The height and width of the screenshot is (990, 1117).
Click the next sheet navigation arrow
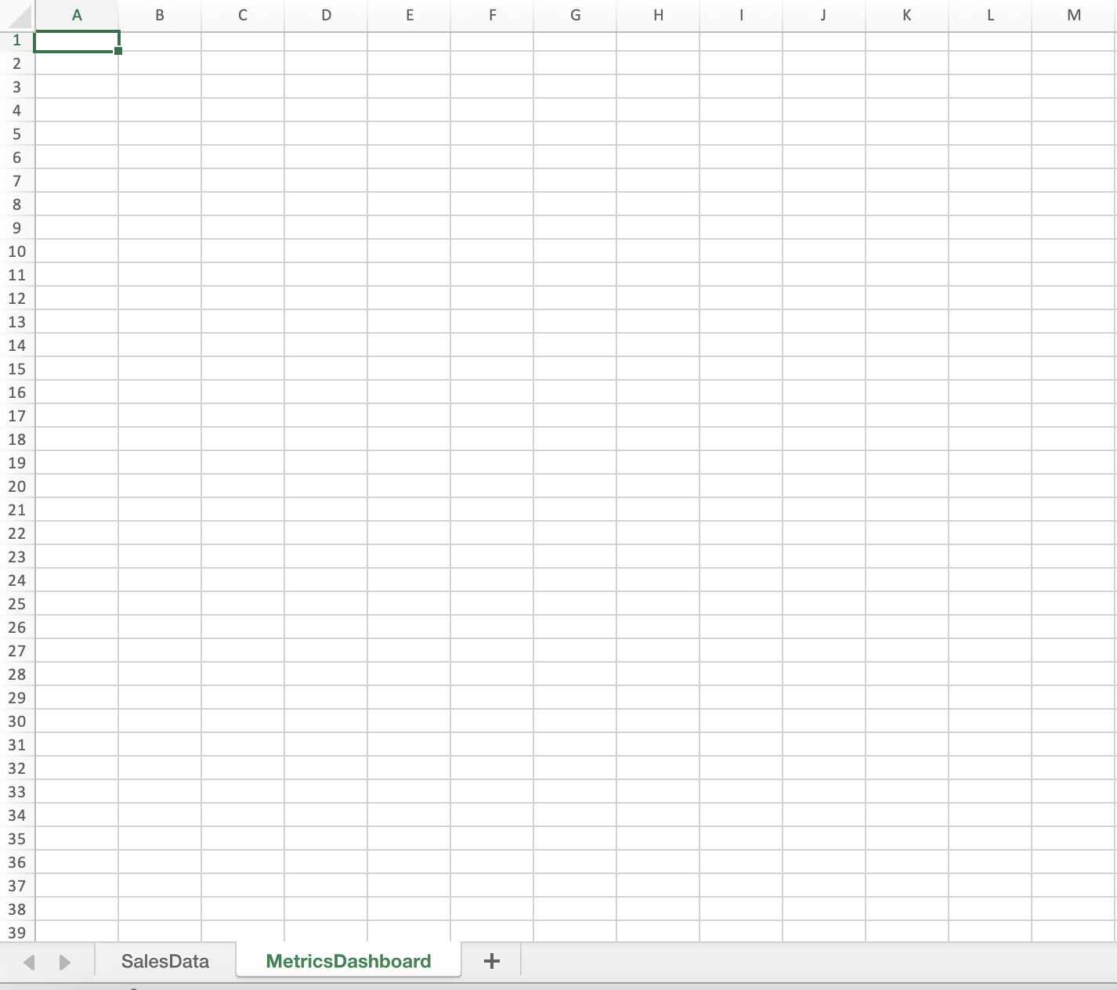(x=65, y=961)
